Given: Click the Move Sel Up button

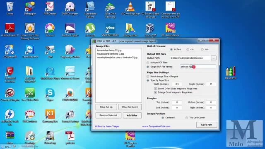Looking at the screenshot, I should [x=106, y=107].
